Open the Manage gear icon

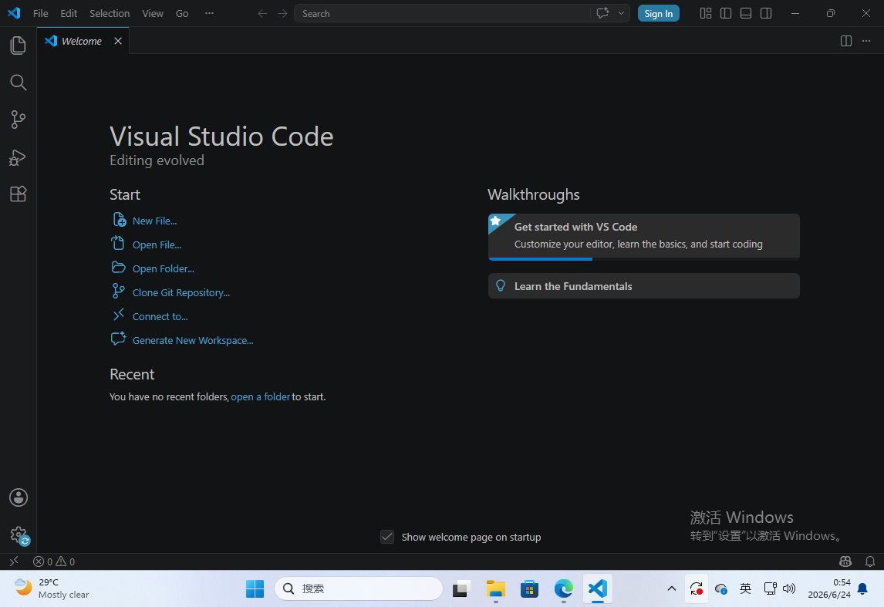coord(18,534)
